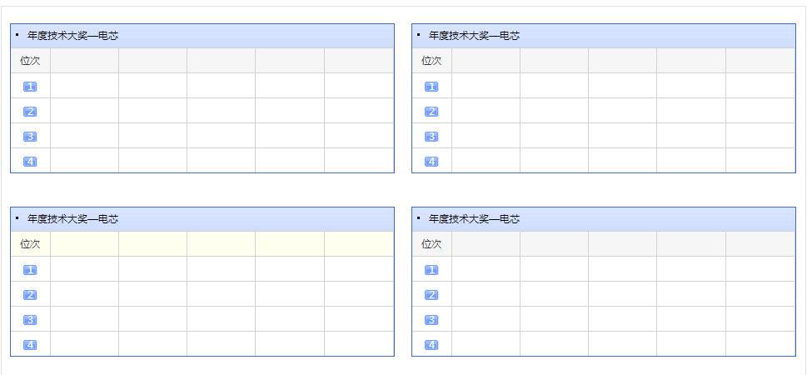The width and height of the screenshot is (807, 375).
Task: Click 位次 header in bottom-right table
Action: pos(431,244)
